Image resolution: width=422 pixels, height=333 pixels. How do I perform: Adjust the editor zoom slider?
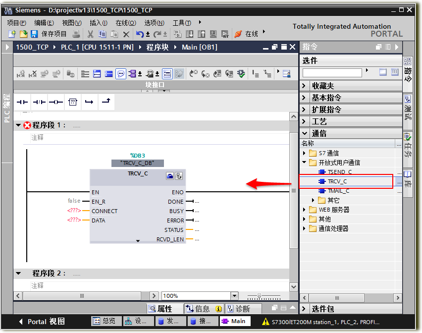(259, 296)
